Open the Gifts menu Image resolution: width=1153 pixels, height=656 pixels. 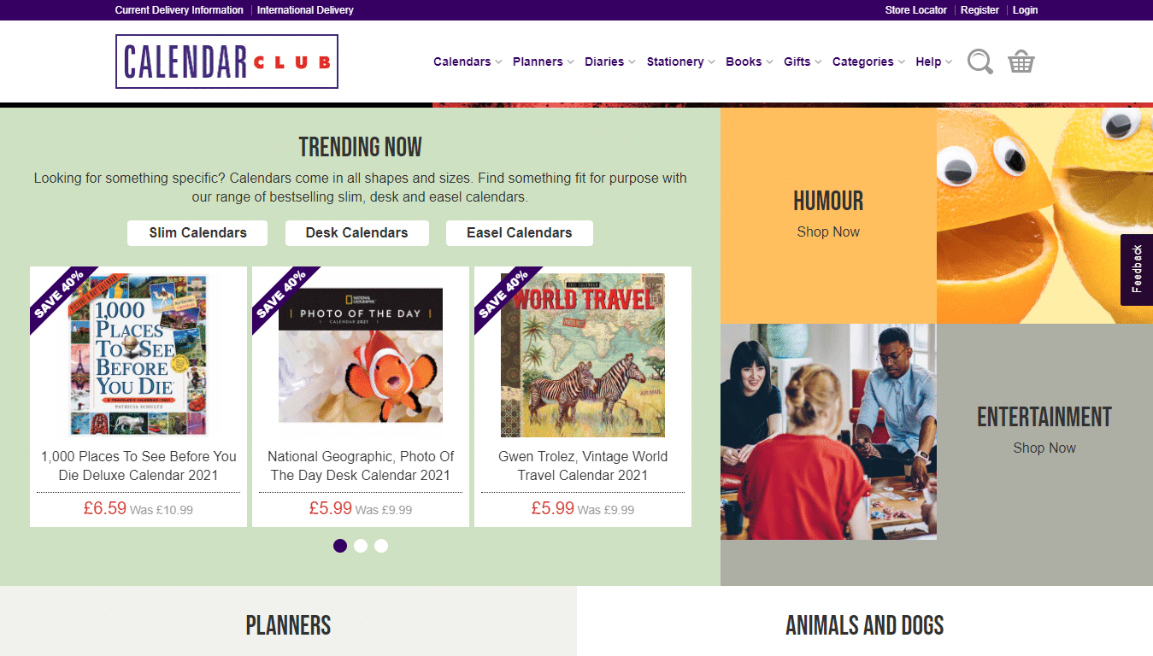point(803,61)
